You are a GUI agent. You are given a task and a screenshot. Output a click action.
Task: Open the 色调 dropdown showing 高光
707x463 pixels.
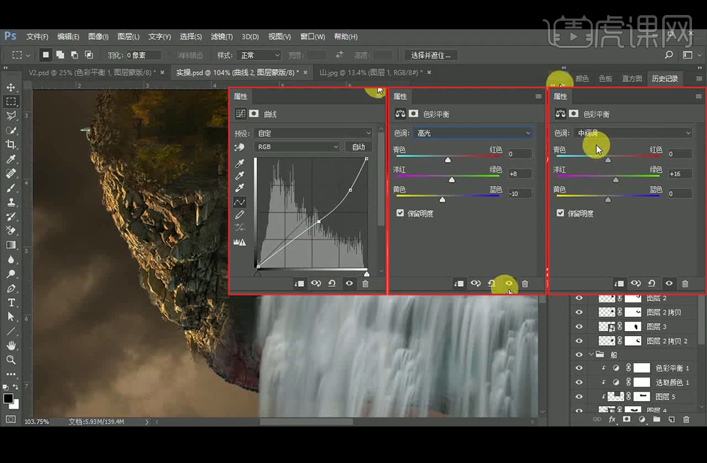point(473,133)
